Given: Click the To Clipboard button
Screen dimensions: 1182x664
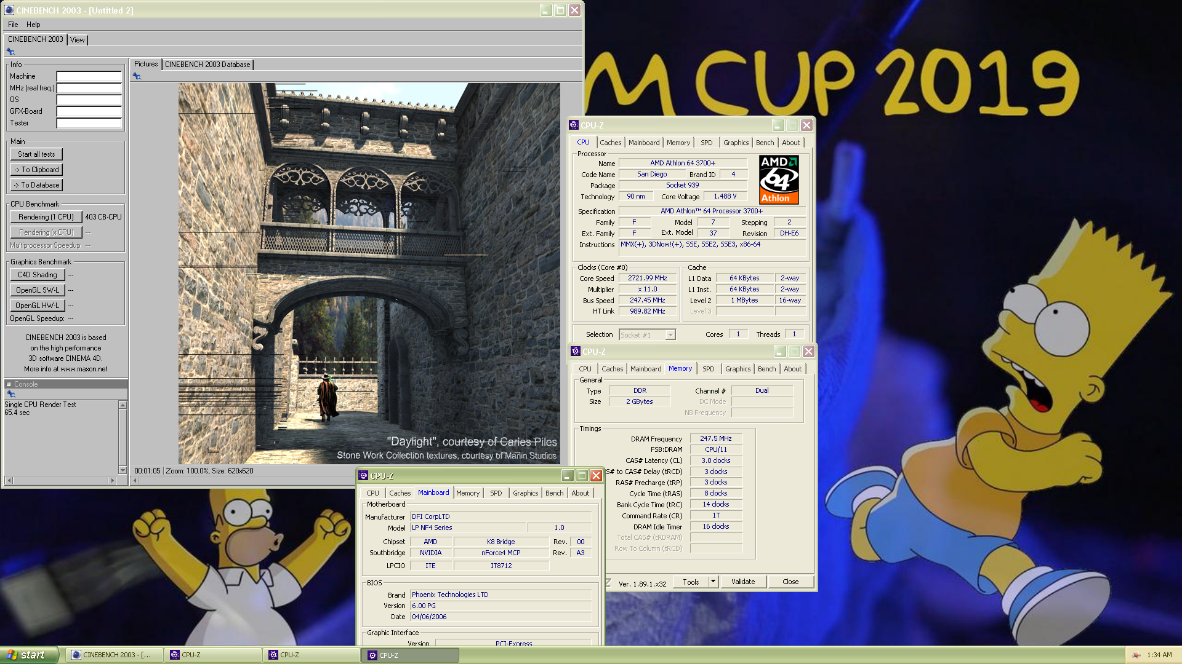Looking at the screenshot, I should pyautogui.click(x=36, y=170).
